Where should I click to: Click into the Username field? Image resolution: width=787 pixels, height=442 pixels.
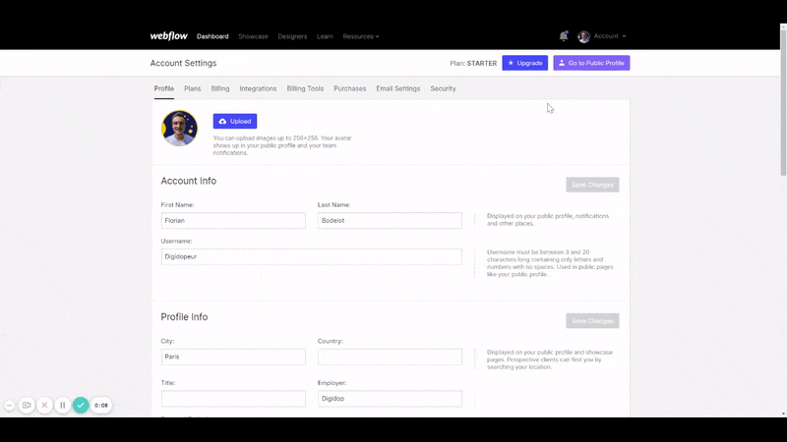click(x=312, y=256)
